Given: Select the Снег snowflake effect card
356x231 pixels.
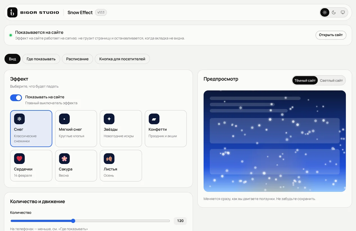Looking at the screenshot, I should click(x=31, y=128).
